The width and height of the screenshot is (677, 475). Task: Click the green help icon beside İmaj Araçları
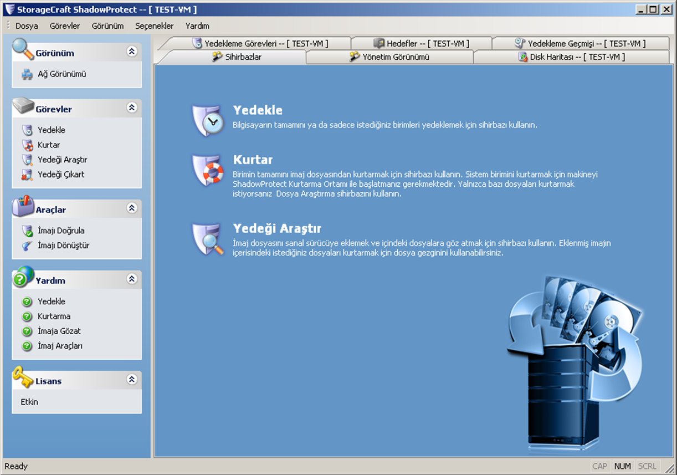tap(27, 346)
